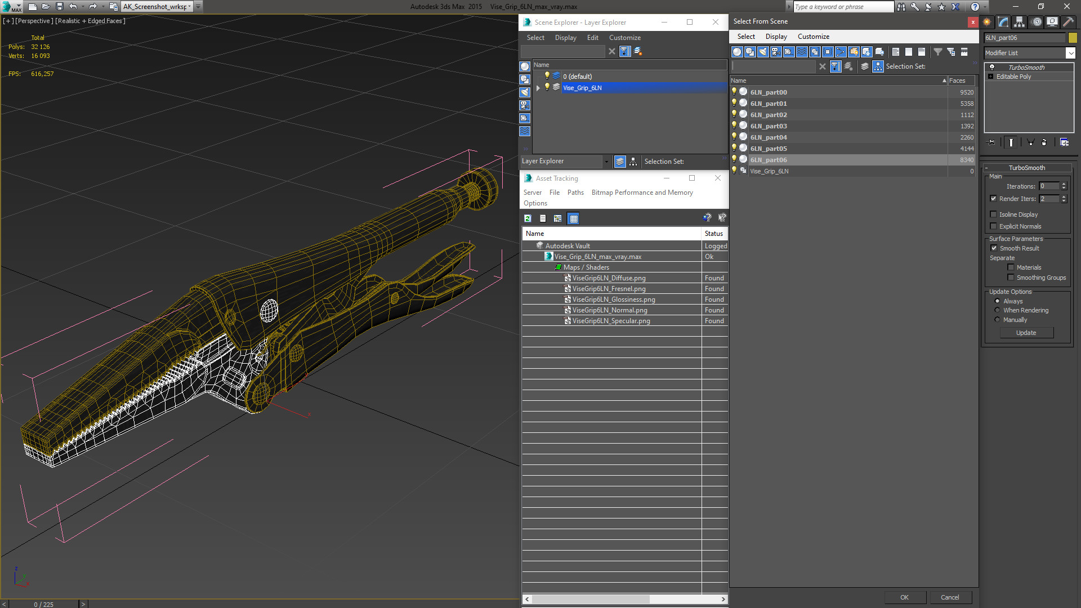Viewport: 1081px width, 608px height.
Task: Expand the Editable Poly modifier entry
Action: click(991, 77)
